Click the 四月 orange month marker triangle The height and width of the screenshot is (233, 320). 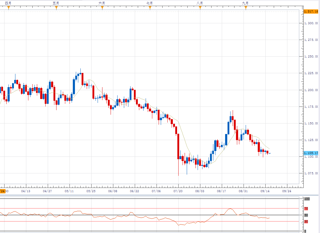click(x=8, y=8)
